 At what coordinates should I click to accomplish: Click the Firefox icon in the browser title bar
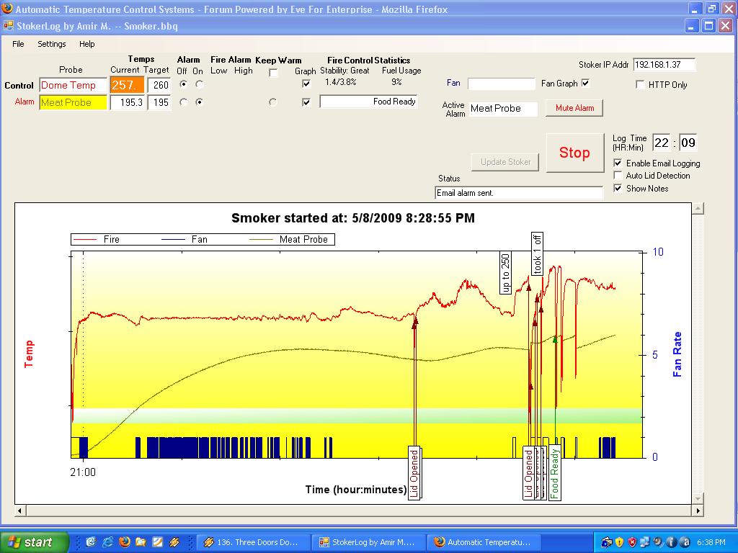point(7,9)
